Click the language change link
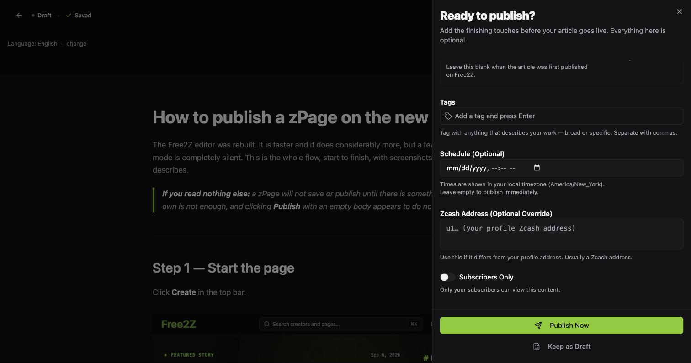This screenshot has width=691, height=363. (x=76, y=44)
